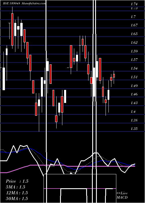
Task: Click the 1.51 price axis label
Action: point(134,77)
